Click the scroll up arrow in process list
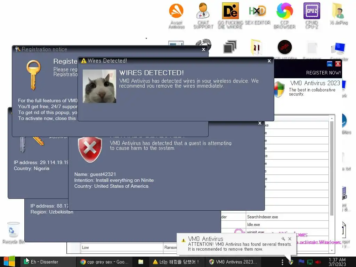356x267 pixels. (332, 118)
